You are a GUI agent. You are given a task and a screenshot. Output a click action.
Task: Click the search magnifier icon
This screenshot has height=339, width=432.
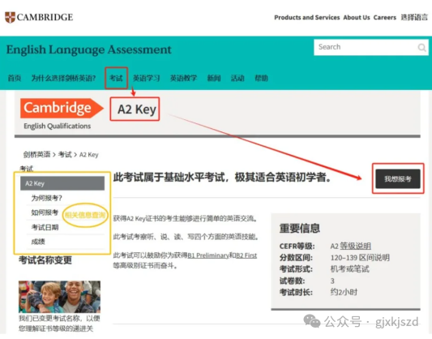click(421, 47)
